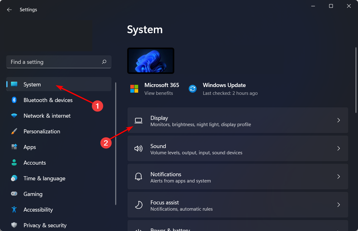Viewport: 358px width, 231px height.
Task: Click the Sound speaker icon
Action: [x=138, y=149]
